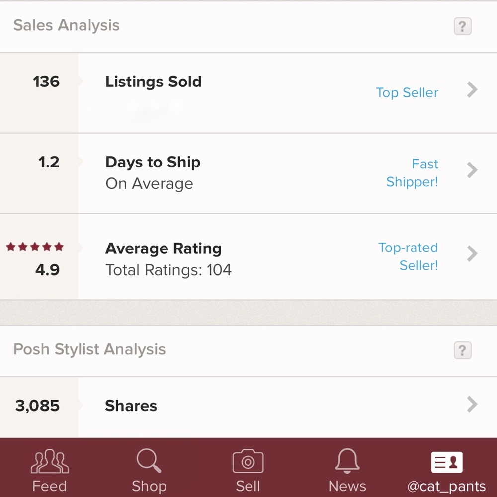Open the Fast Shipper! link
The image size is (497, 497).
point(412,173)
